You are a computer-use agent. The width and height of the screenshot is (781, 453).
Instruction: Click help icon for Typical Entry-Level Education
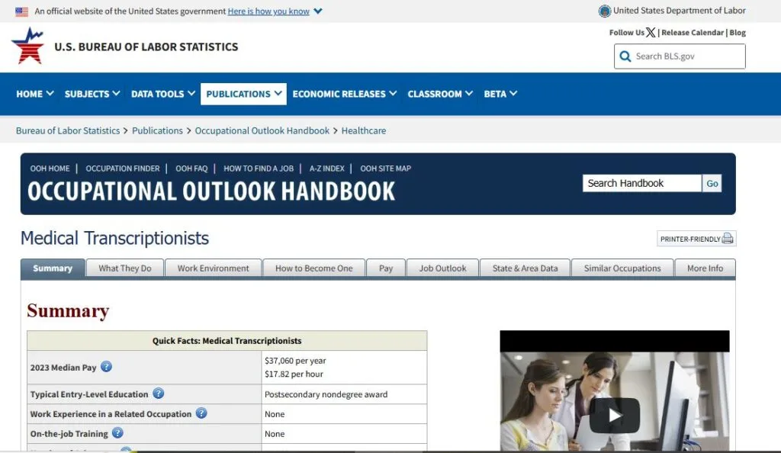158,394
